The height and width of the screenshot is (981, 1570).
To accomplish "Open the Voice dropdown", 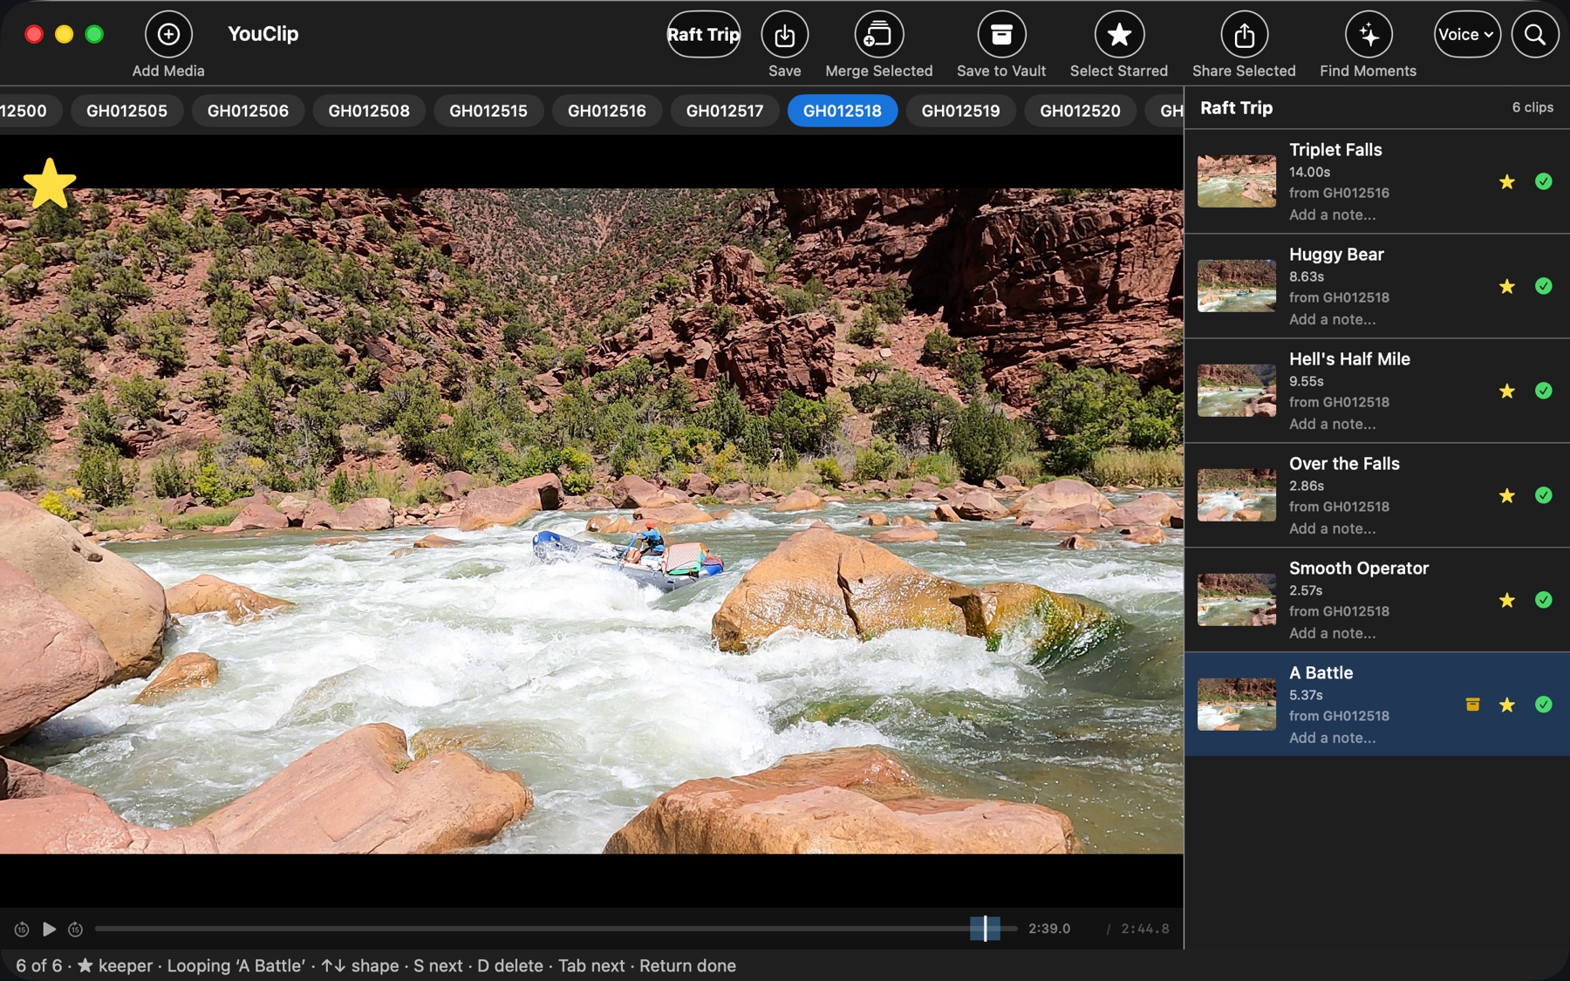I will point(1467,34).
